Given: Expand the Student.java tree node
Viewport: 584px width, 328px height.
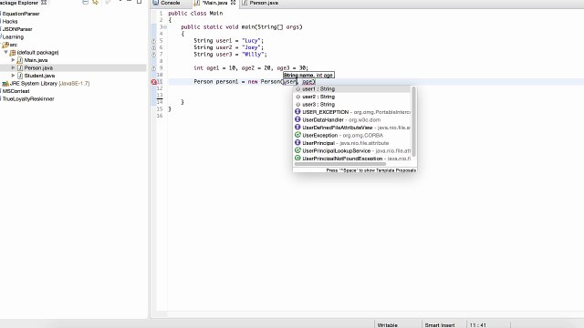Looking at the screenshot, I should point(13,76).
